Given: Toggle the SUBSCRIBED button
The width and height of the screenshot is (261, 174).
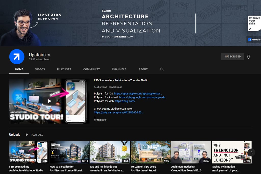Looking at the screenshot, I should 232,56.
